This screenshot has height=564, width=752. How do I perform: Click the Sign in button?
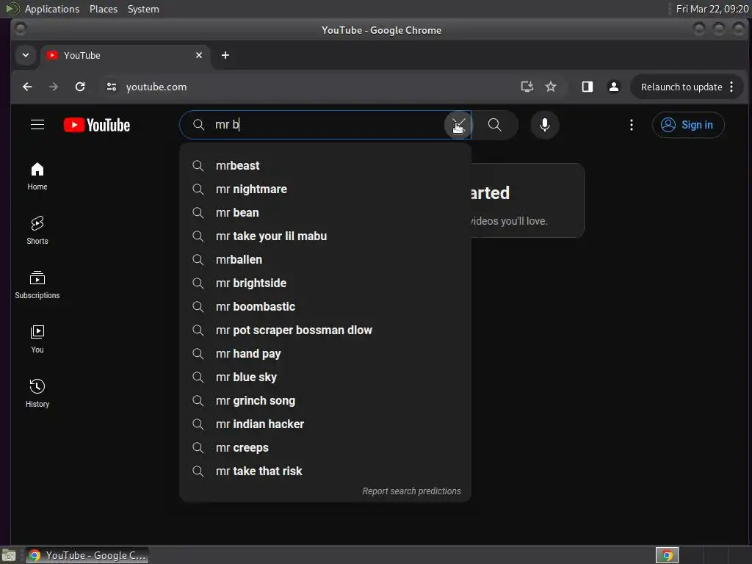687,125
